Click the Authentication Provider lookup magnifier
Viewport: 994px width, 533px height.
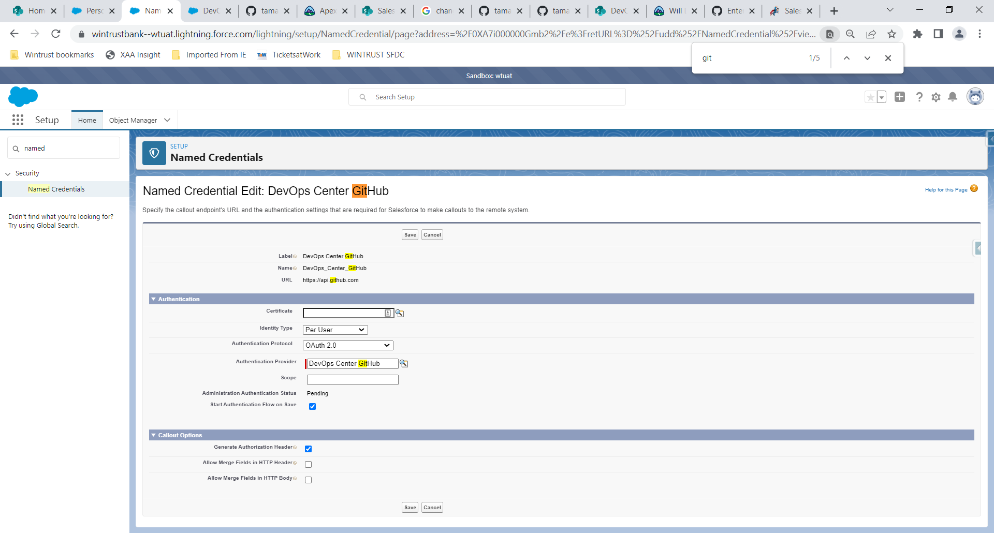tap(404, 363)
